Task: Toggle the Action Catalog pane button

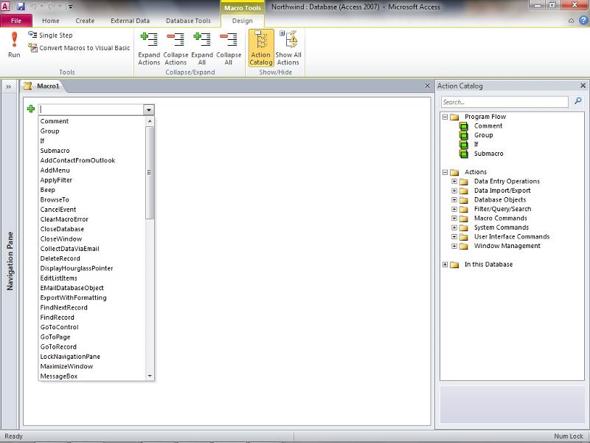Action: [261, 48]
